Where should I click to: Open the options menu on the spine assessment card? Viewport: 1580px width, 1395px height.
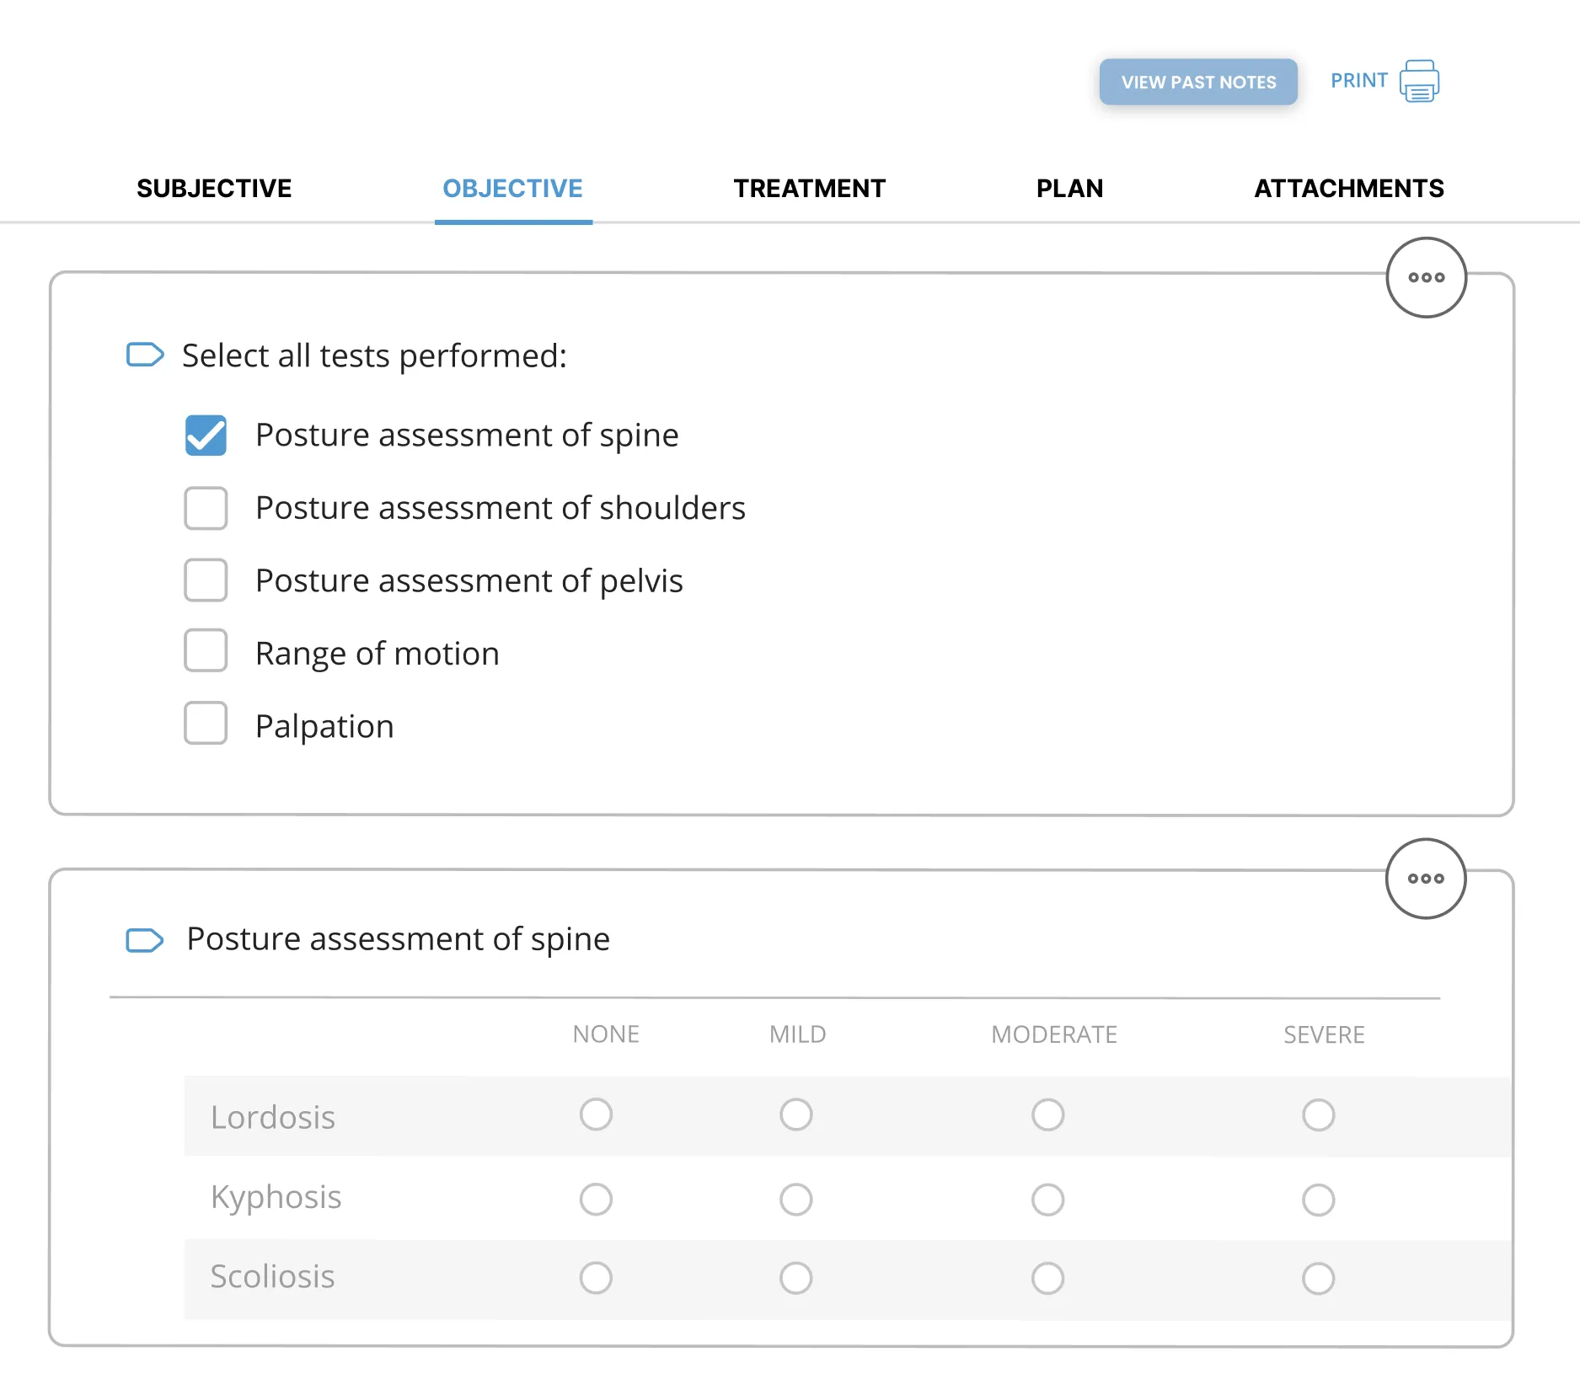point(1426,878)
